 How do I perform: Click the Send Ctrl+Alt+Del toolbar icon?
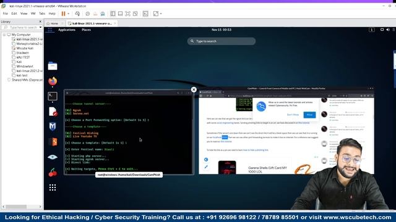(x=77, y=14)
